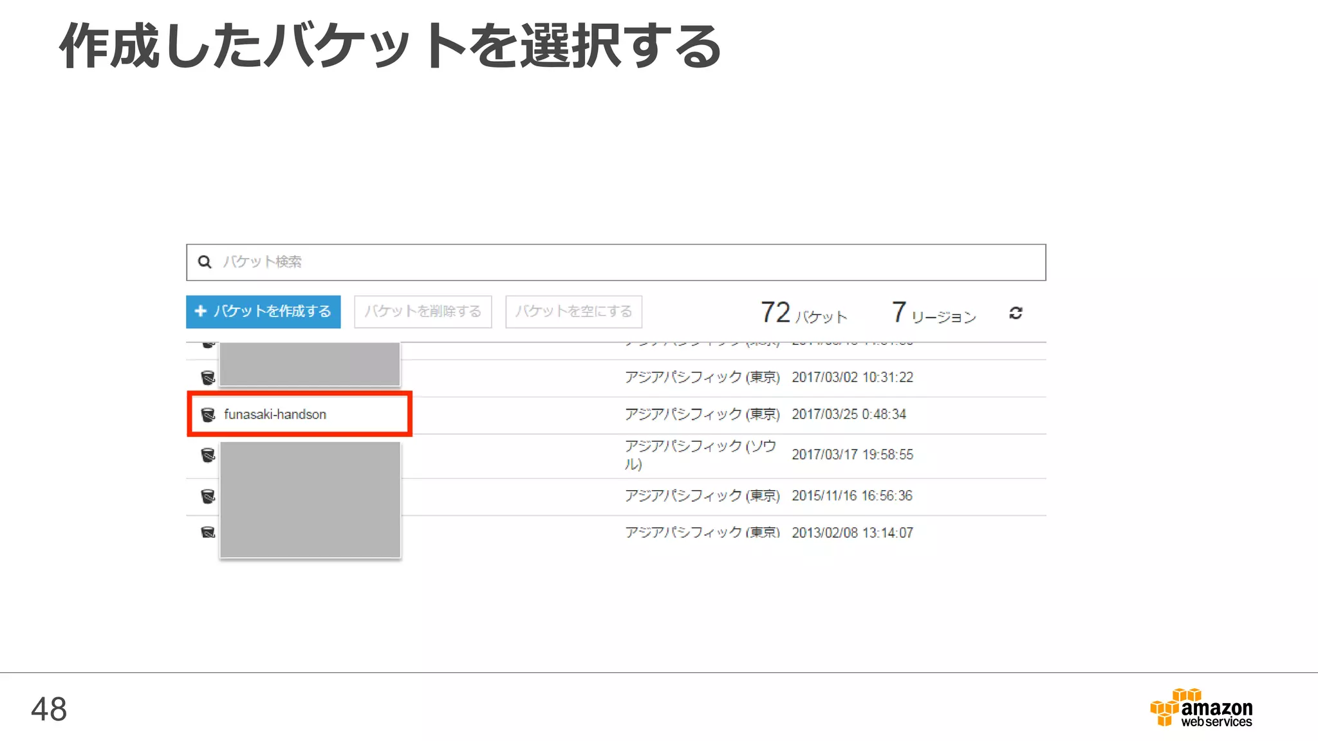
Task: Click the バケットを空にする button
Action: coord(573,312)
